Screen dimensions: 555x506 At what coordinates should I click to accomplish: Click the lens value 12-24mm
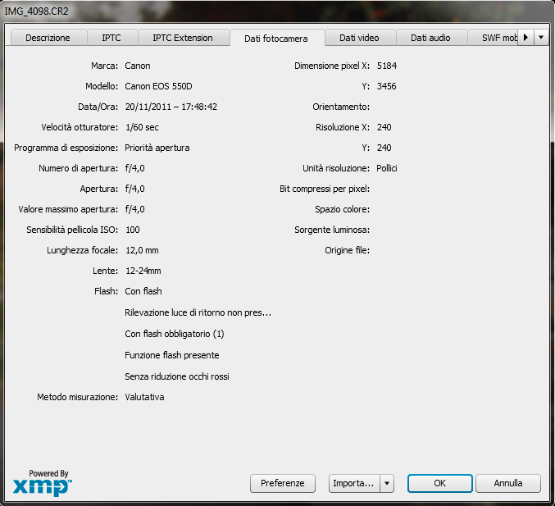pos(143,271)
